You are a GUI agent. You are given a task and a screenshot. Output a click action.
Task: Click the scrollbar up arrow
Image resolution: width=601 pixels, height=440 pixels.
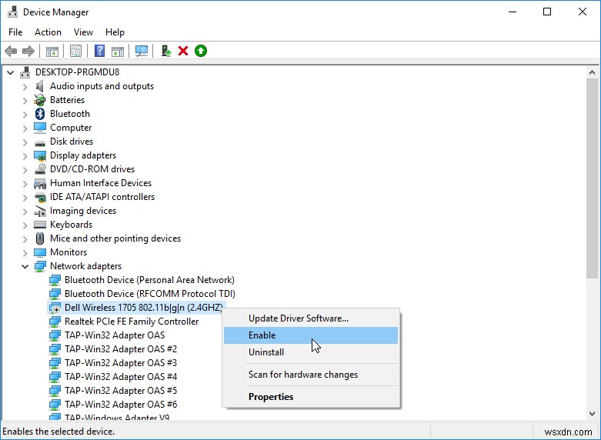[593, 72]
